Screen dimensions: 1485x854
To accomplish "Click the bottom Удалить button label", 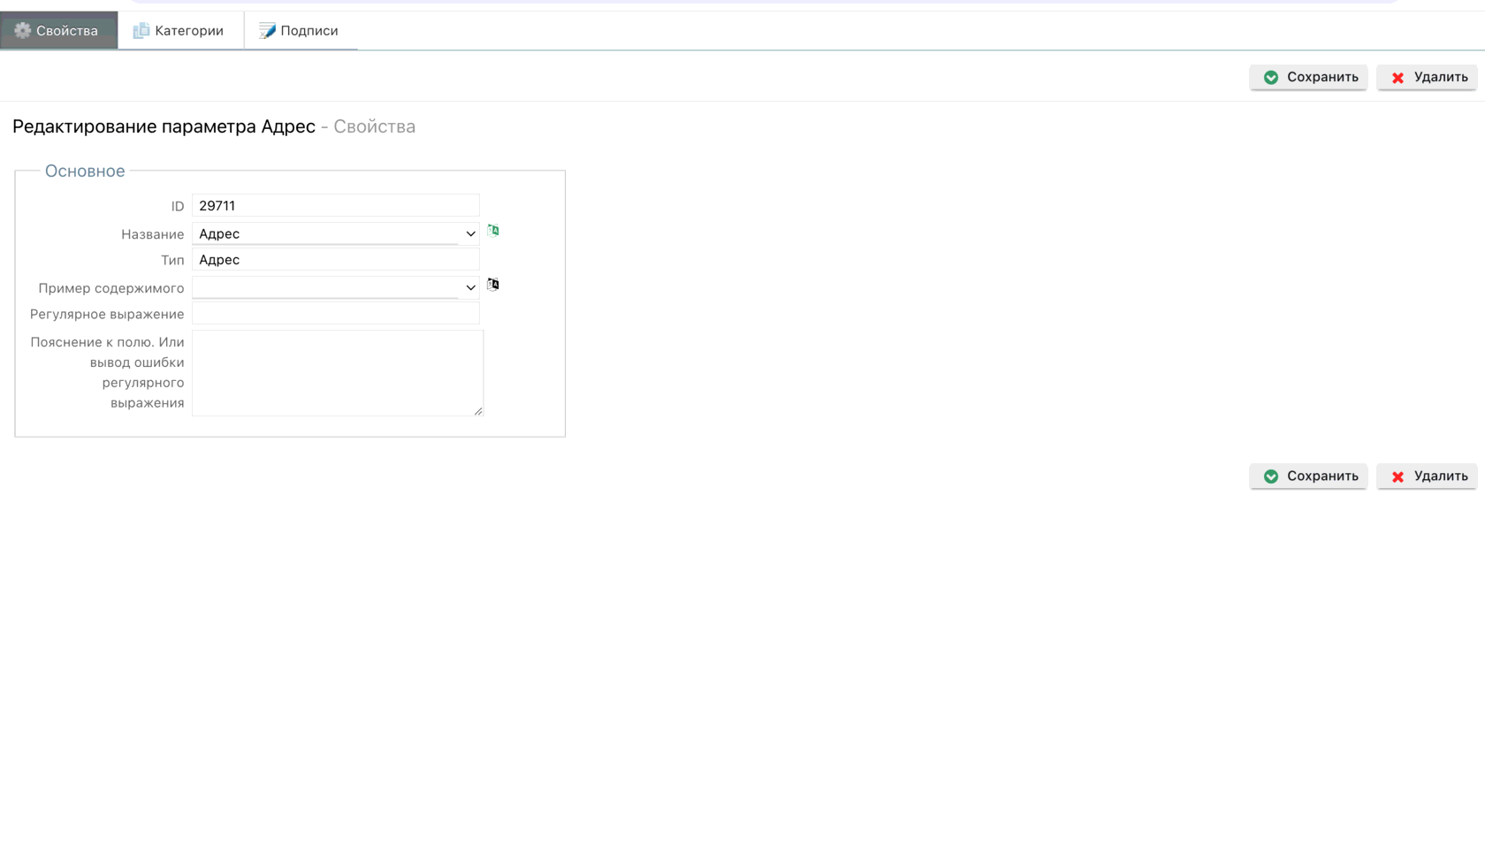I will click(1441, 476).
